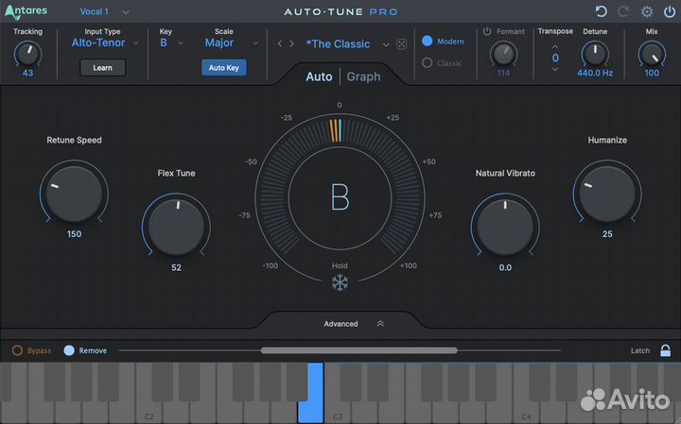Viewport: 681px width, 424px height.
Task: Toggle the plugin power icon
Action: [670, 11]
